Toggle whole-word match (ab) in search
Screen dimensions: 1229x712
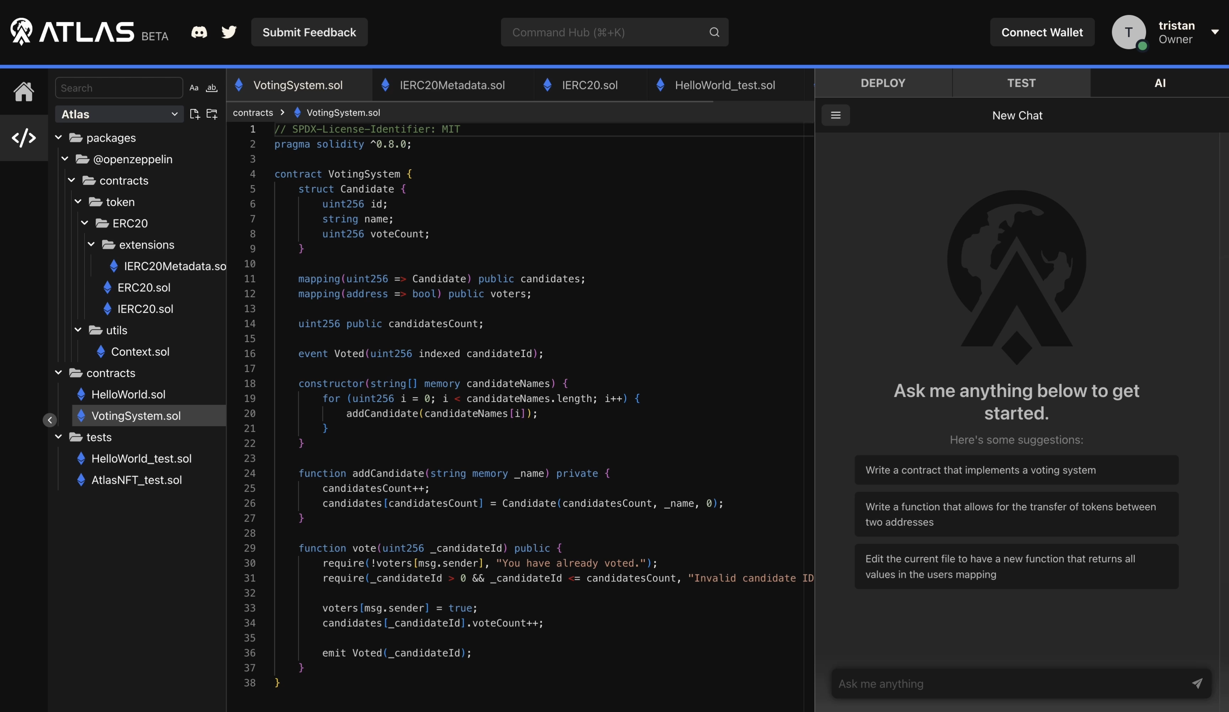211,88
